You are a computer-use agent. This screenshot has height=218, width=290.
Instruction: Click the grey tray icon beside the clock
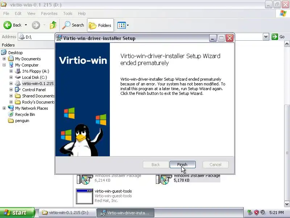click(x=262, y=213)
